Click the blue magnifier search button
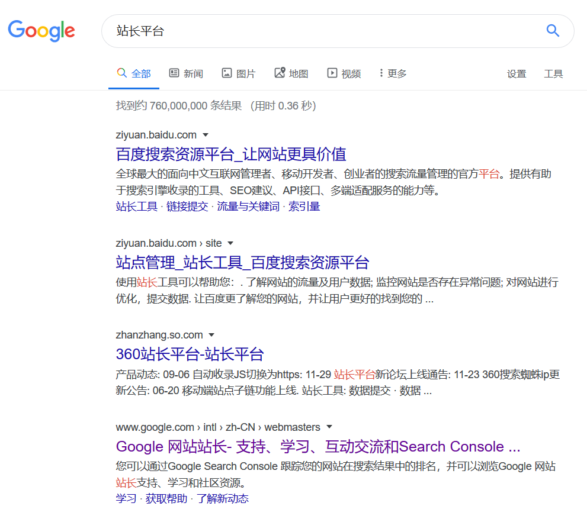This screenshot has width=587, height=519. point(553,31)
